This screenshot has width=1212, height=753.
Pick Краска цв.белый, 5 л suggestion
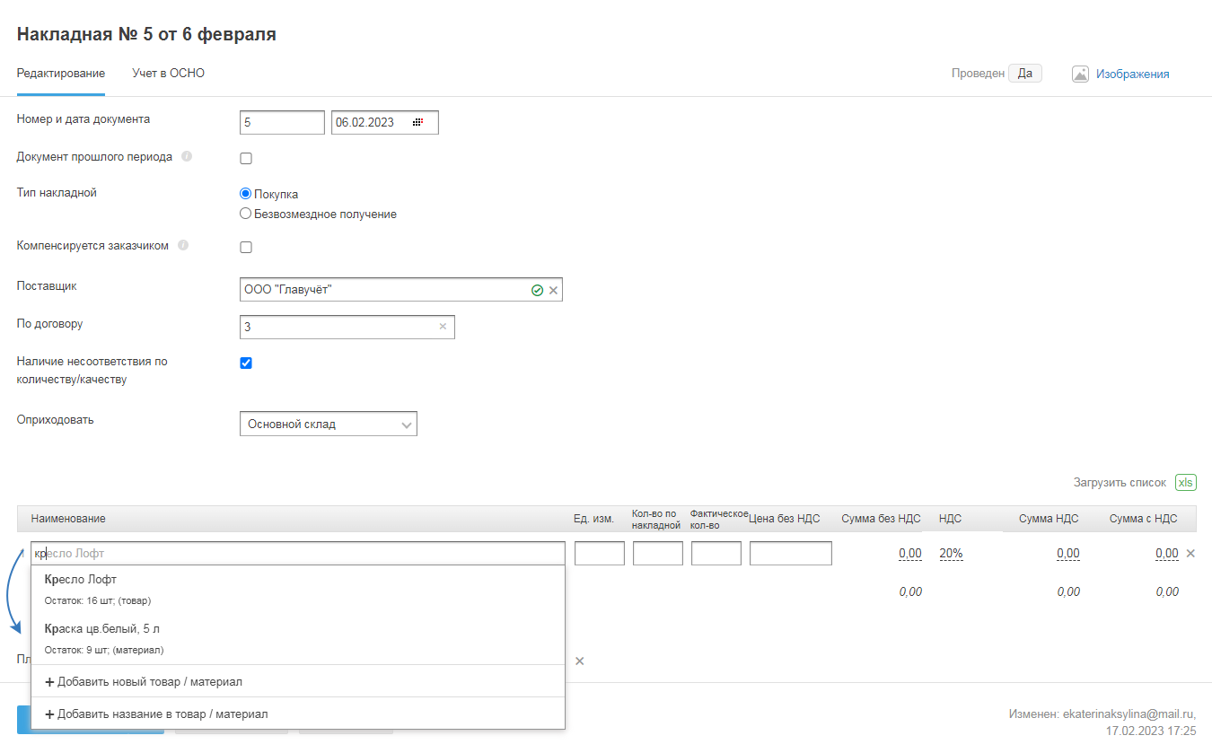102,629
